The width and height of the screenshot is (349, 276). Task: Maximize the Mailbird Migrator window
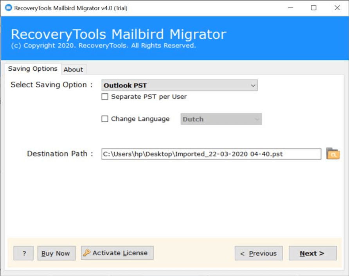coord(313,8)
